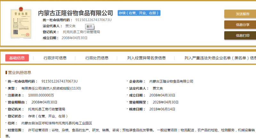Click the 聊天 button beside 贾文良
256x138 pixels.
[90, 27]
